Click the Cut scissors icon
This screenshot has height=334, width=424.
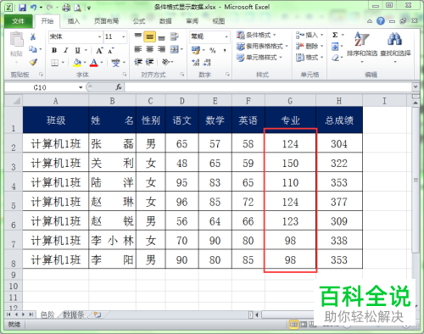coord(33,36)
